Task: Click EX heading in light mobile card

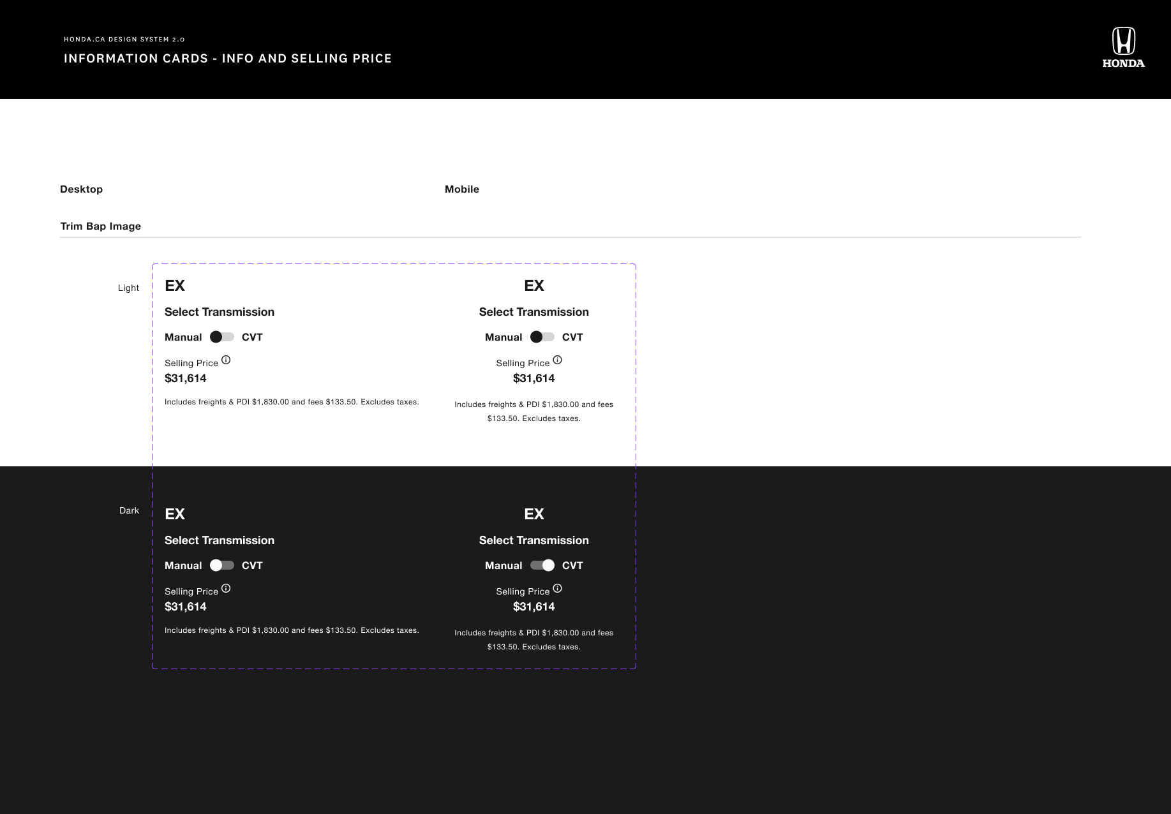Action: (x=534, y=286)
